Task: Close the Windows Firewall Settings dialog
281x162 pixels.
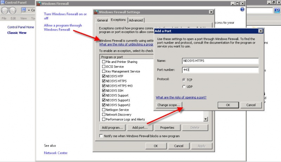Action: 211,12
